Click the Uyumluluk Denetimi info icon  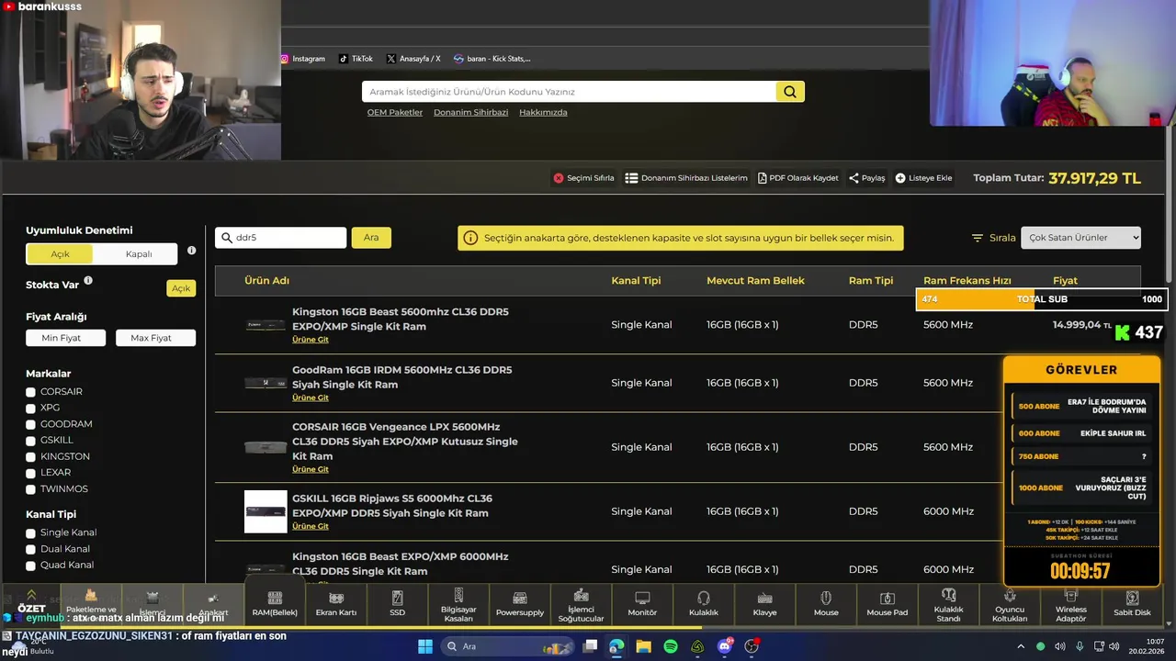coord(191,251)
